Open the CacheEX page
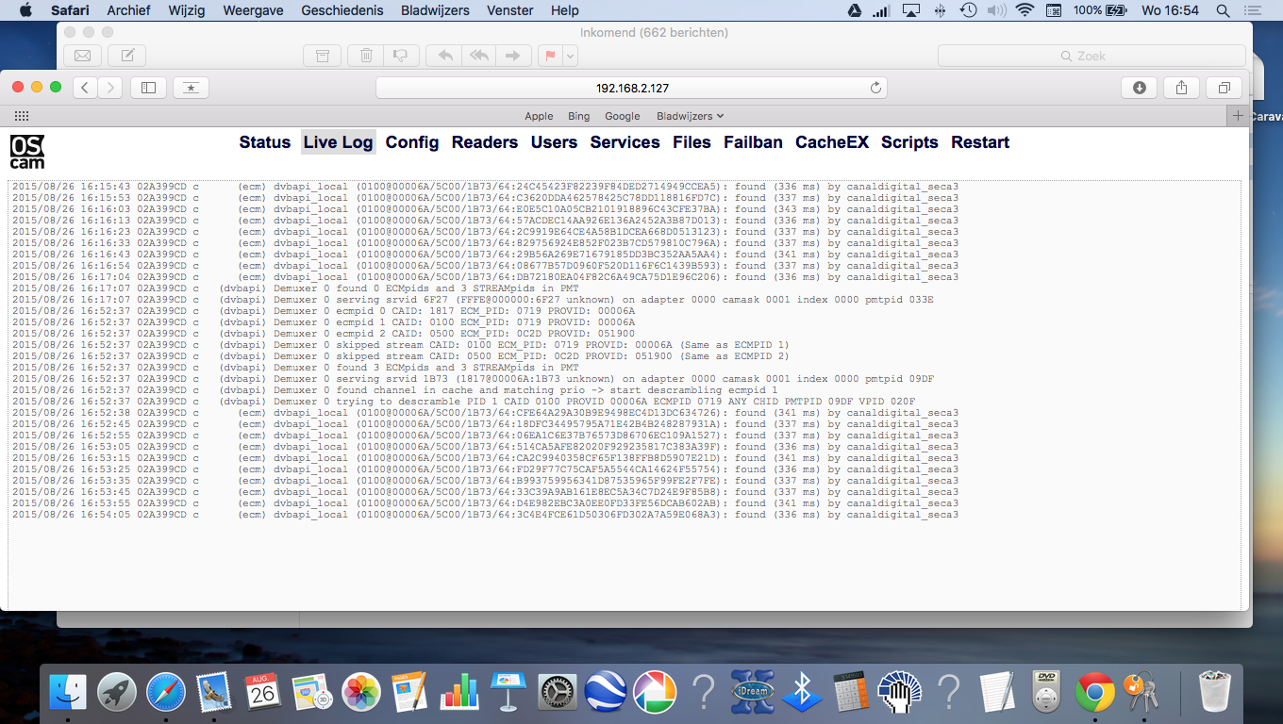1283x724 pixels. click(832, 142)
